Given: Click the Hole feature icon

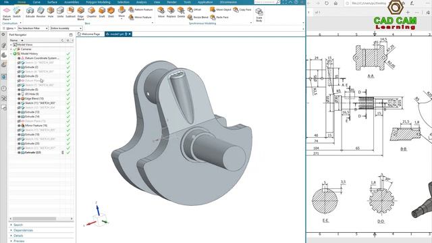Looking at the screenshot, I should coord(51,12).
